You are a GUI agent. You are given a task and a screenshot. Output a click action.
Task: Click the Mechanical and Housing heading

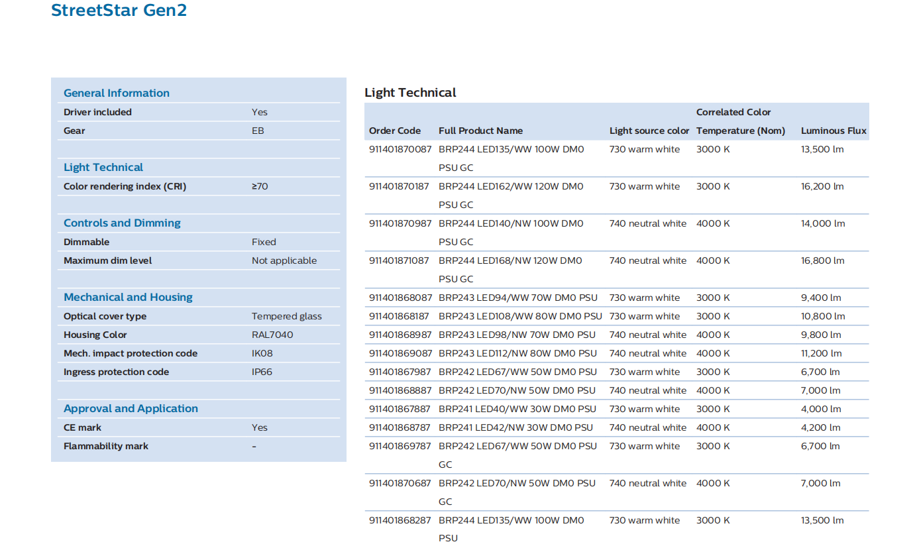click(x=128, y=298)
